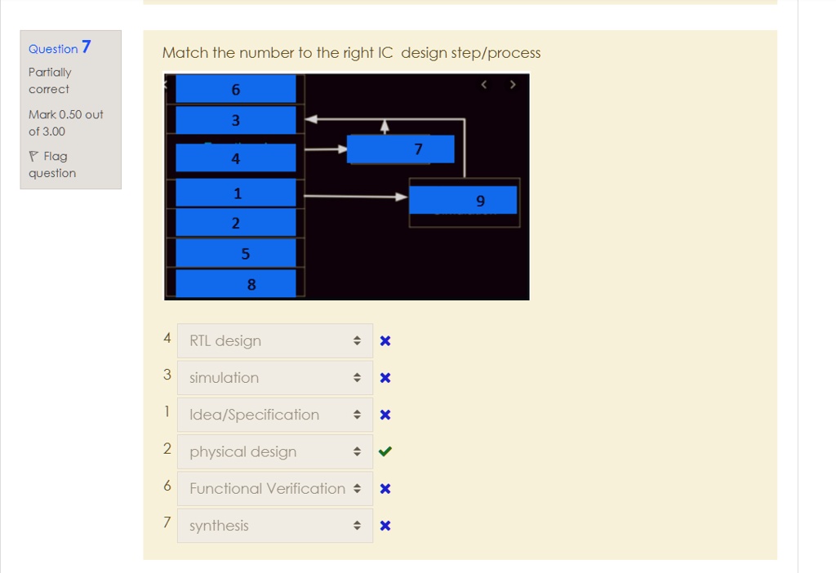The height and width of the screenshot is (573, 836).
Task: Open the RTL design dropdown
Action: tap(274, 340)
